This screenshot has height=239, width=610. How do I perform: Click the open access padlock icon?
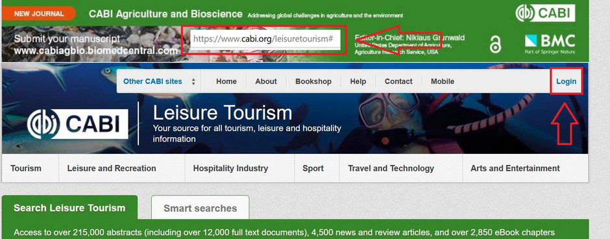(495, 44)
